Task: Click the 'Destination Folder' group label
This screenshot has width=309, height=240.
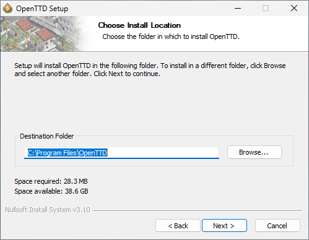Action: coord(46,136)
